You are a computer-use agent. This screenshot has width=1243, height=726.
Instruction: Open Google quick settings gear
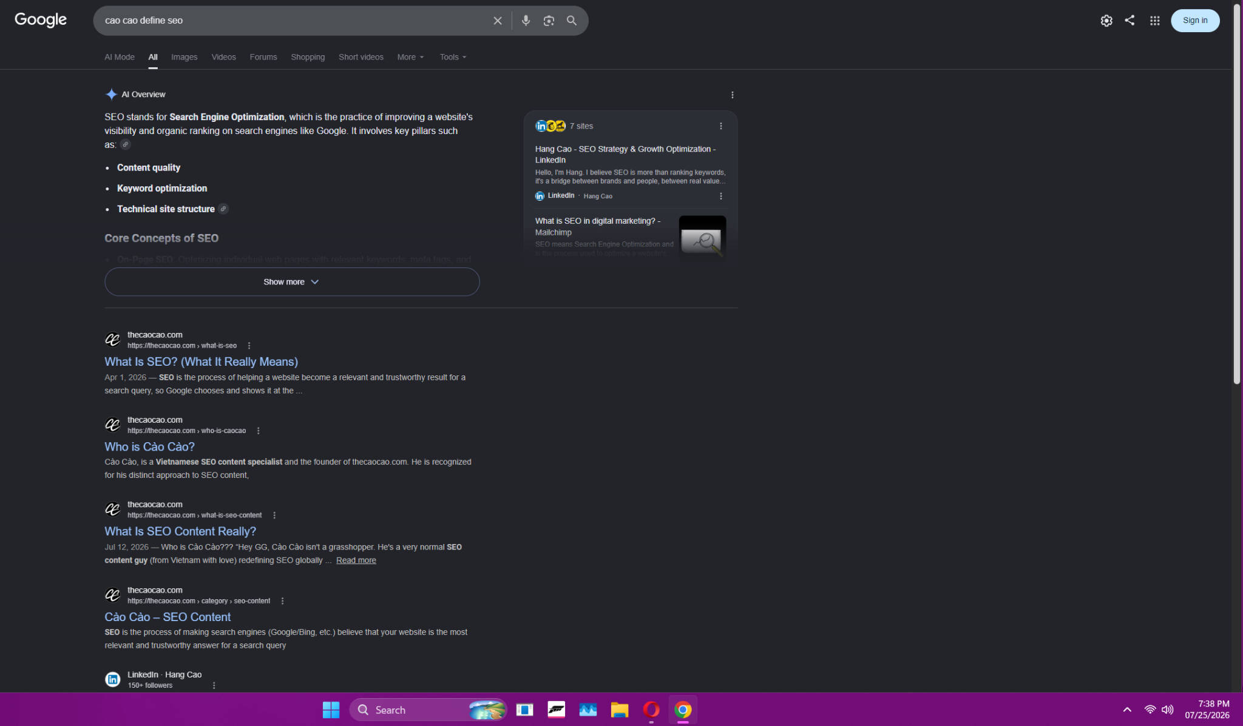point(1106,21)
